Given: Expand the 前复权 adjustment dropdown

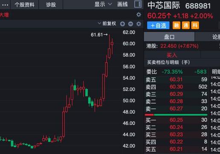Looking at the screenshot, I should (107, 23).
